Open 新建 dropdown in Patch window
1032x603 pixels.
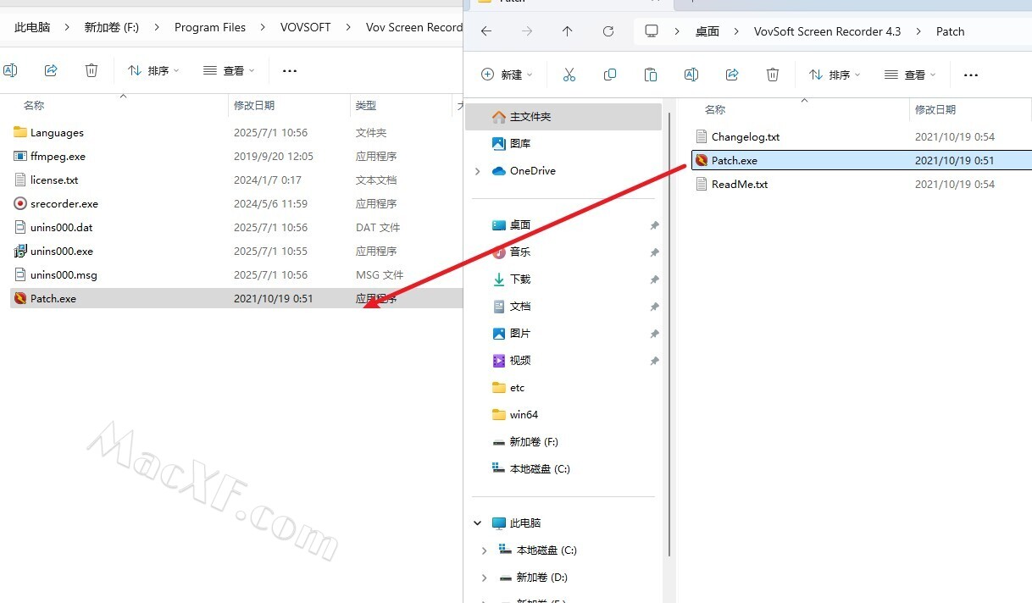(507, 75)
